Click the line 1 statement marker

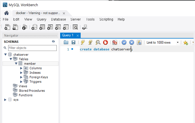point(72,49)
